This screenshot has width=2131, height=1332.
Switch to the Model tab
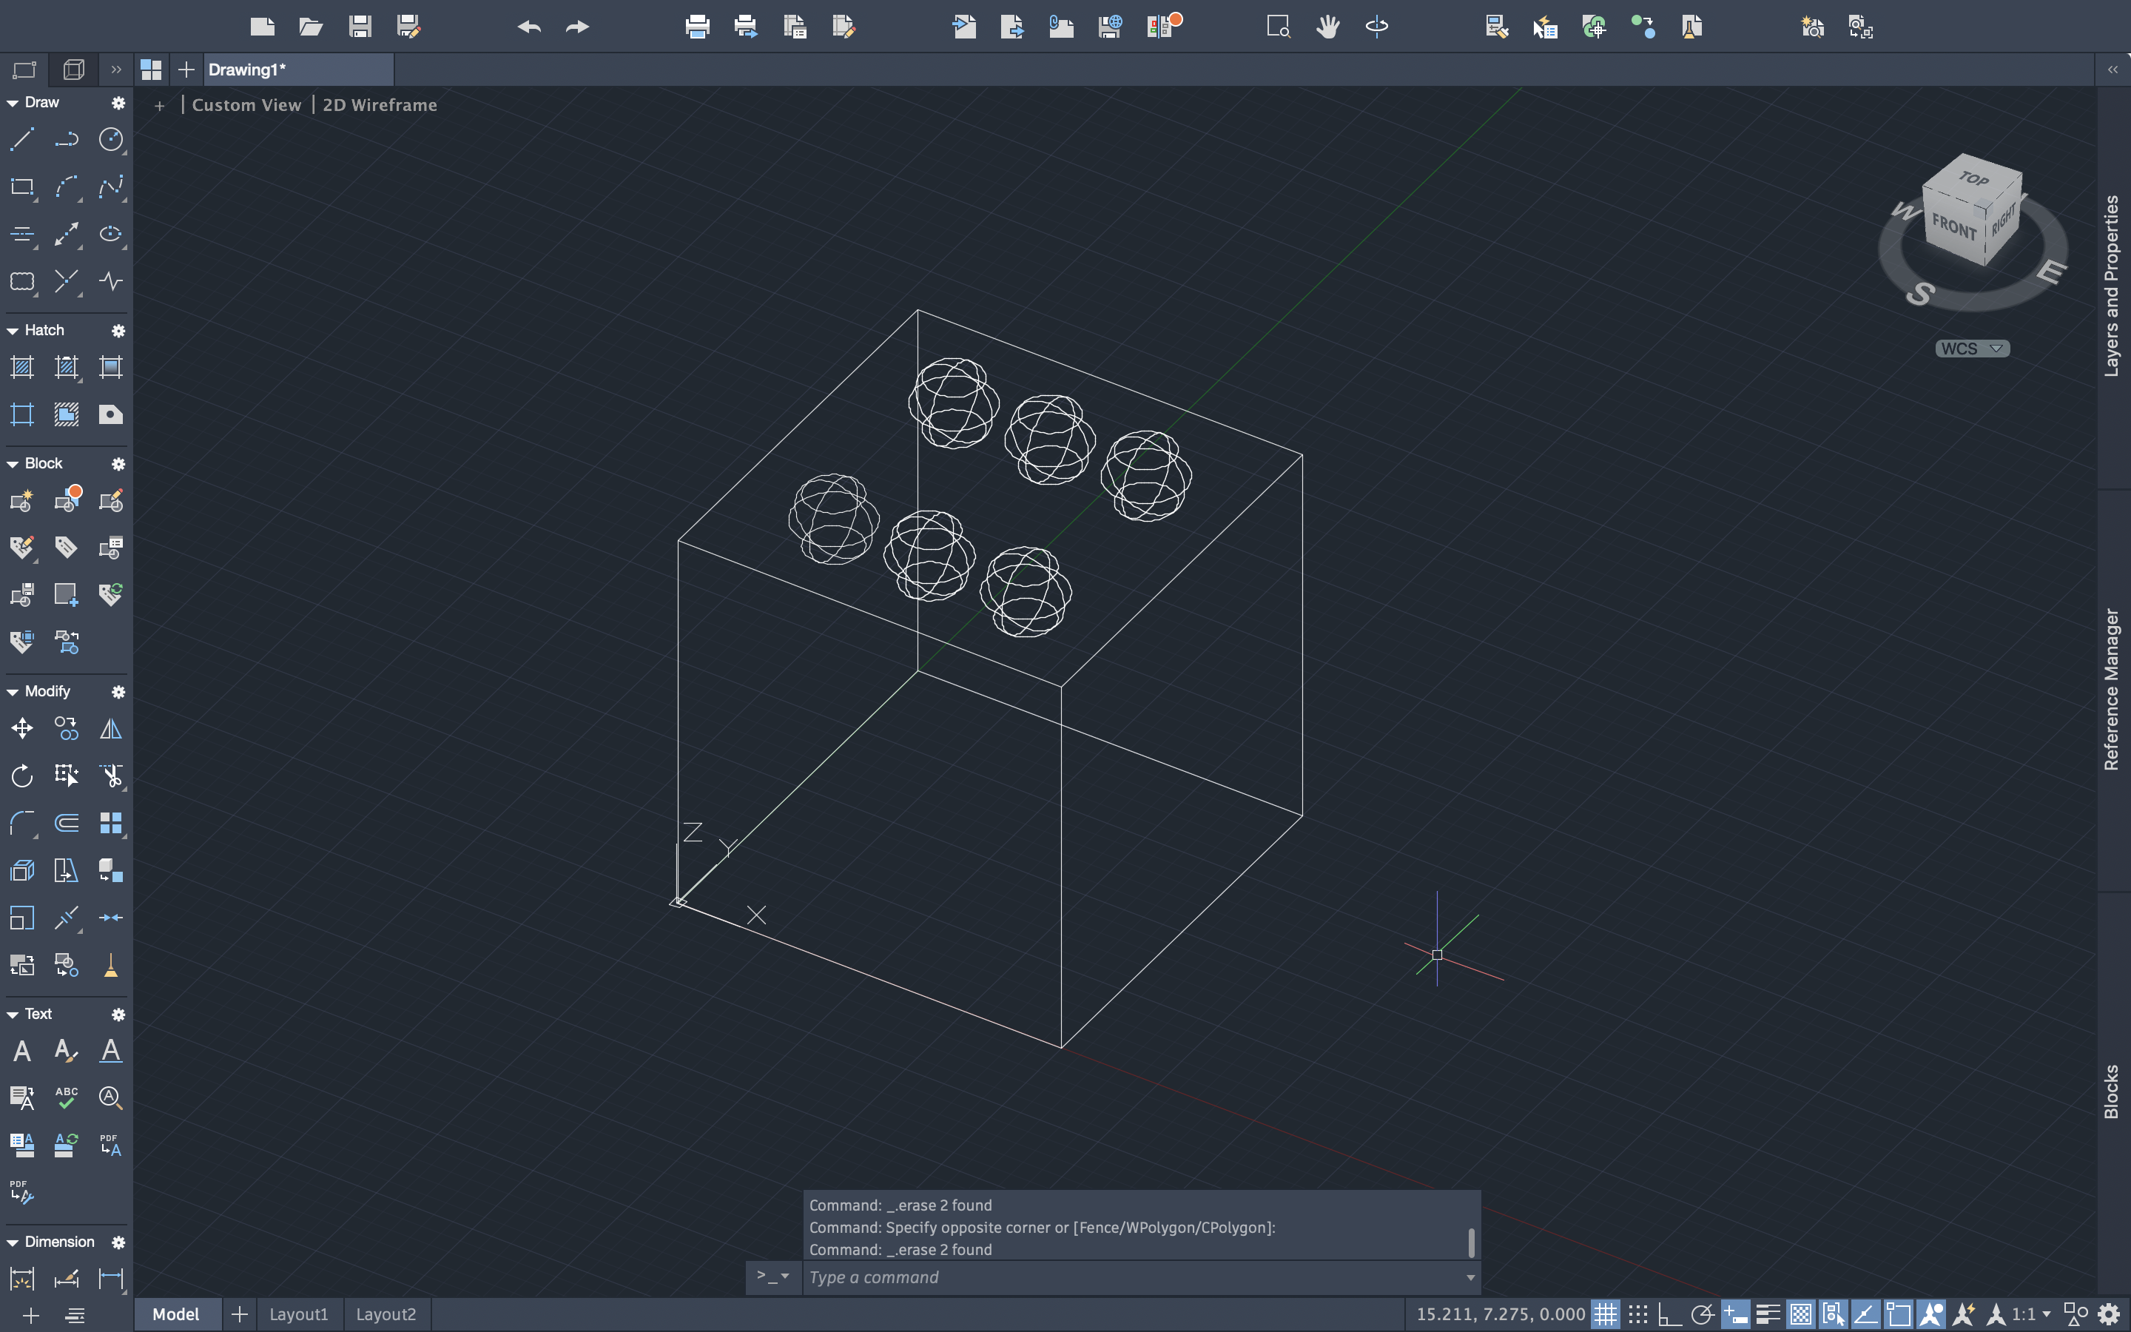[176, 1314]
